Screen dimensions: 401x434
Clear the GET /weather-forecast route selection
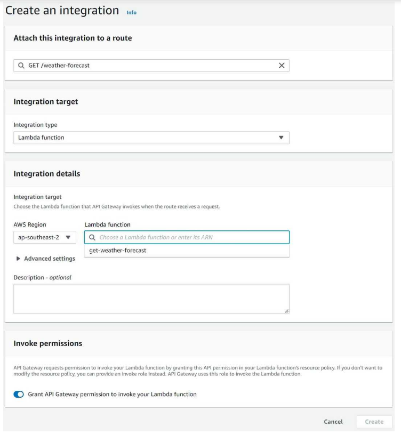tap(282, 66)
